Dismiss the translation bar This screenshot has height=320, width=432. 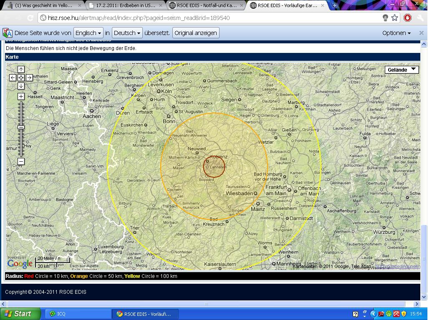421,33
